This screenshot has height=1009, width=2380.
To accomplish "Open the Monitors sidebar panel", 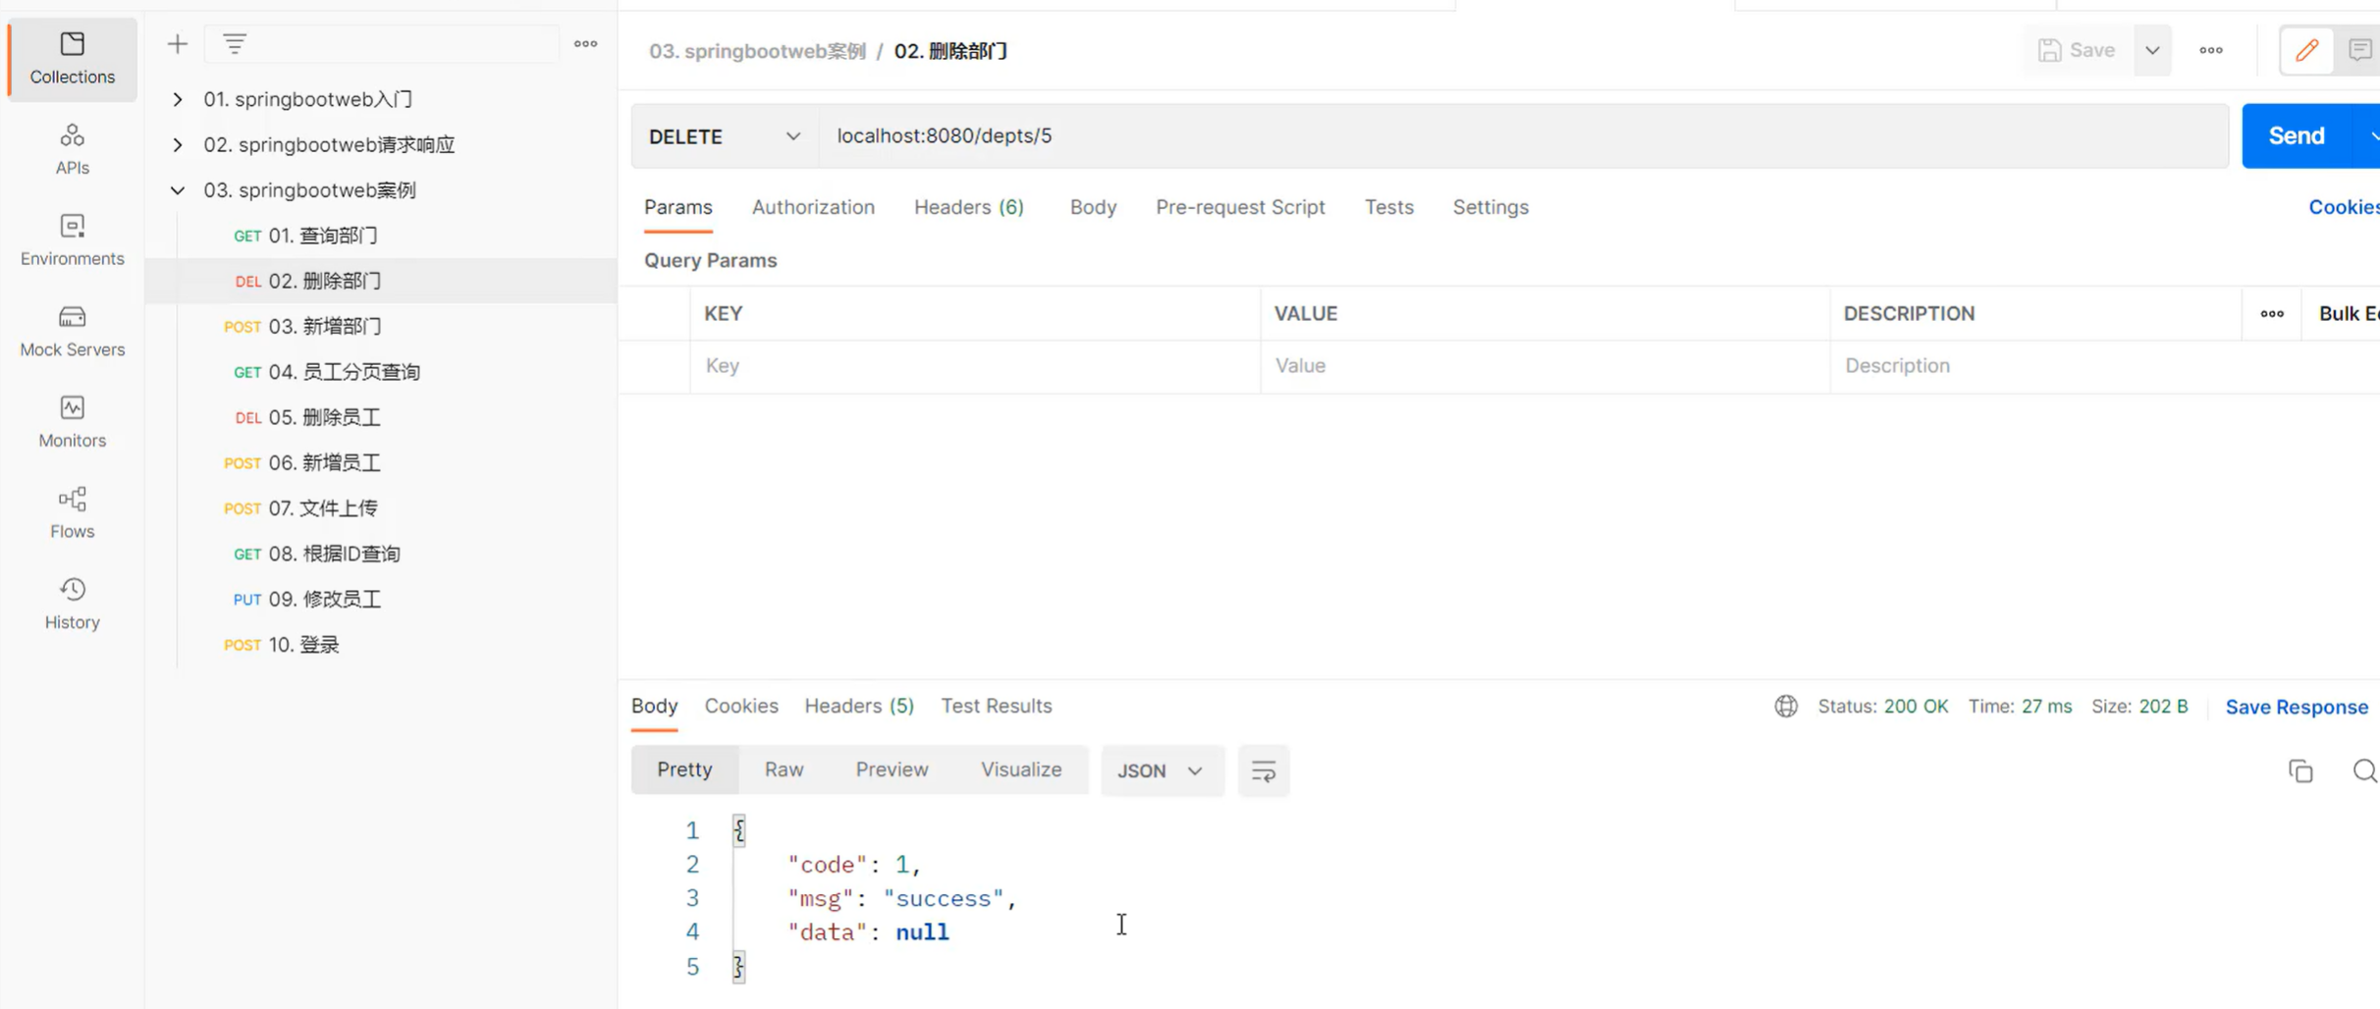I will click(72, 422).
